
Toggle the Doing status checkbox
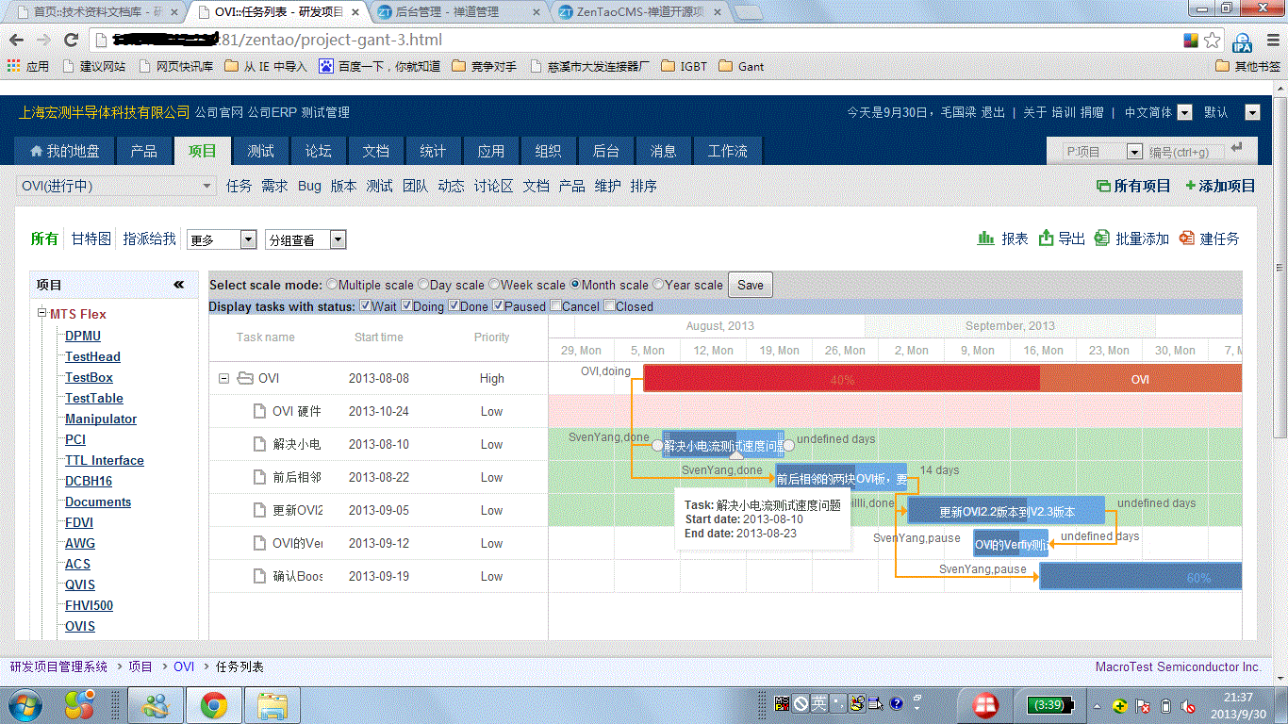(x=406, y=306)
